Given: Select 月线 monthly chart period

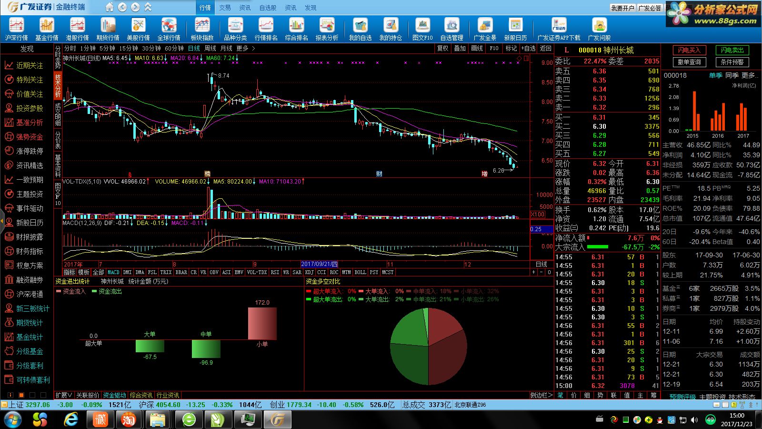Looking at the screenshot, I should coord(226,48).
